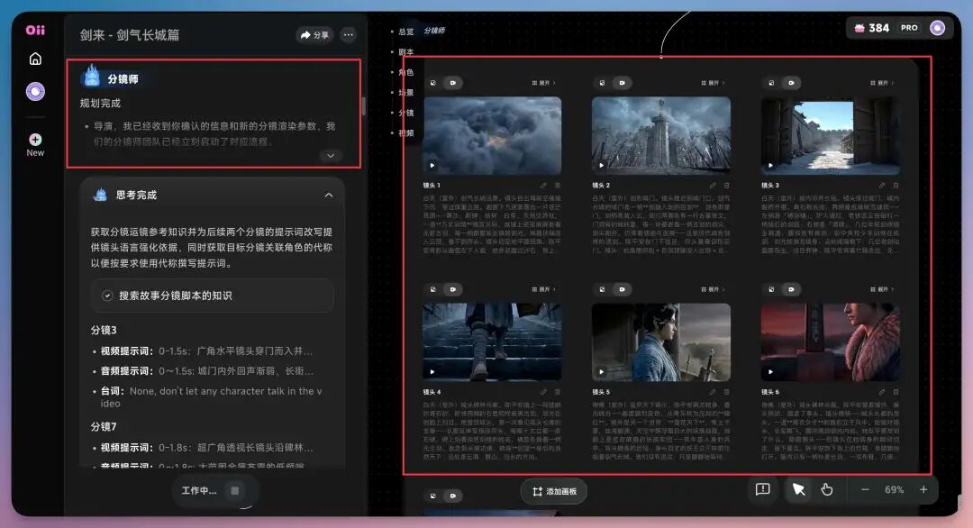
Task: Expand 镜头 1 card with 展开
Action: click(543, 83)
